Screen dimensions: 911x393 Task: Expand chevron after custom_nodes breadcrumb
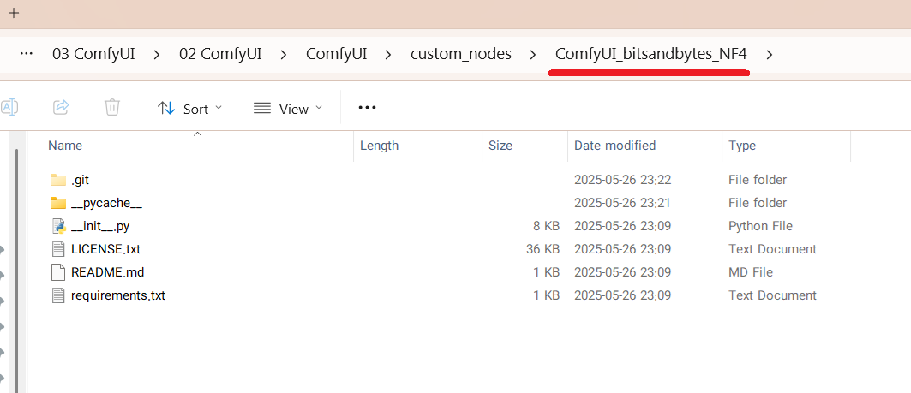coord(533,54)
